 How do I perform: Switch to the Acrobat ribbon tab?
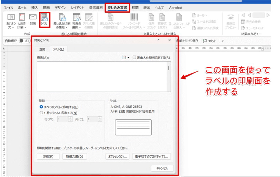tap(176, 8)
